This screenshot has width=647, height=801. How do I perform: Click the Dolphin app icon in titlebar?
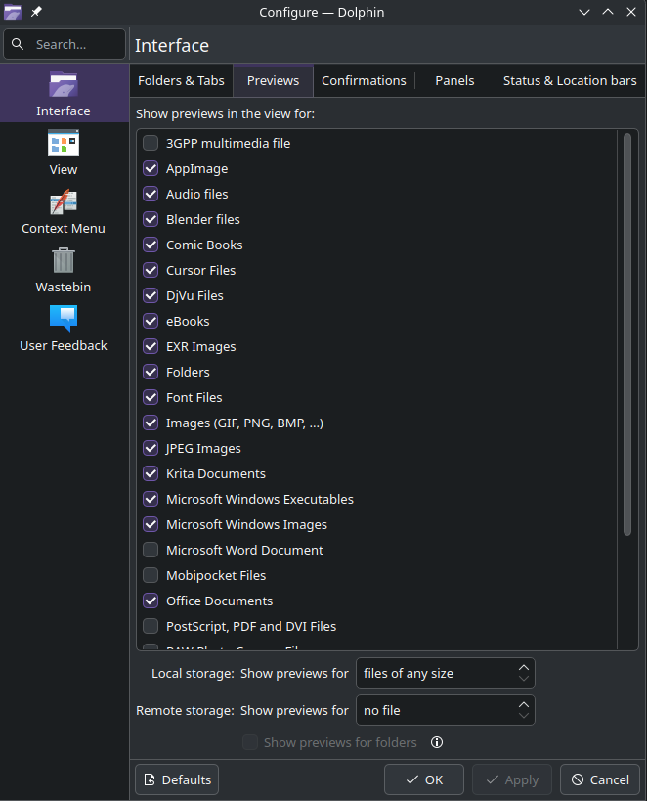pos(13,12)
